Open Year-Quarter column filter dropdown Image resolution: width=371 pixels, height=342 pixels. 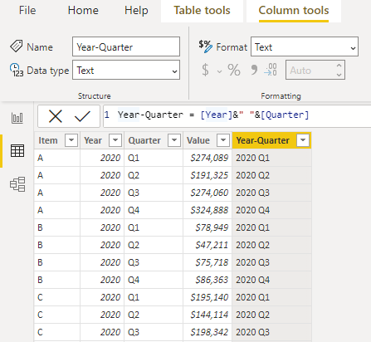pyautogui.click(x=303, y=140)
